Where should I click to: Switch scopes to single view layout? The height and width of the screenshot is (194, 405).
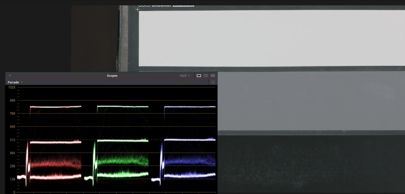pyautogui.click(x=199, y=76)
